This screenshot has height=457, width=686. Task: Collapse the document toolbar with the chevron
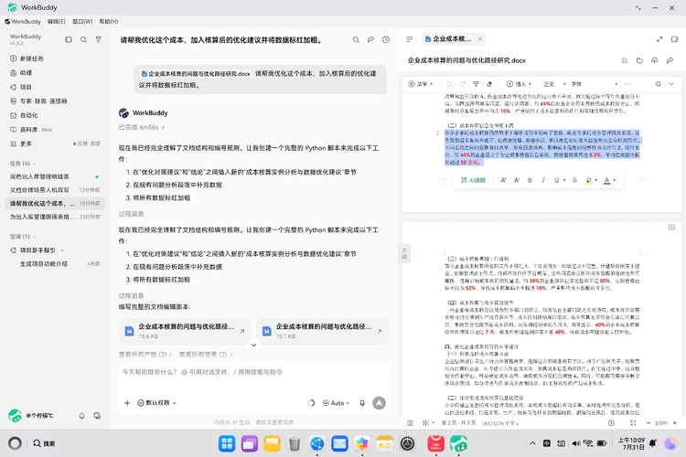point(671,83)
